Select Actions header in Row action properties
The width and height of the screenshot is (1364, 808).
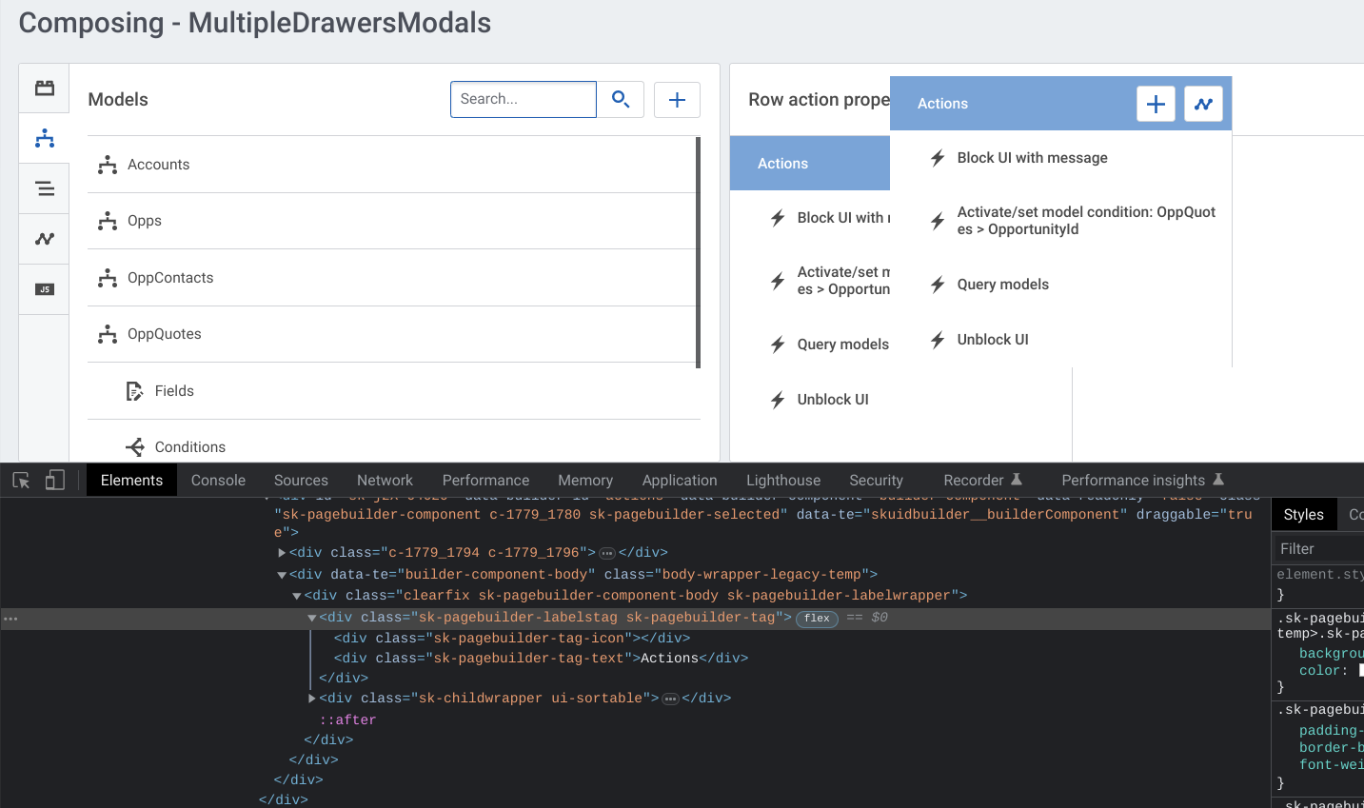pos(810,164)
